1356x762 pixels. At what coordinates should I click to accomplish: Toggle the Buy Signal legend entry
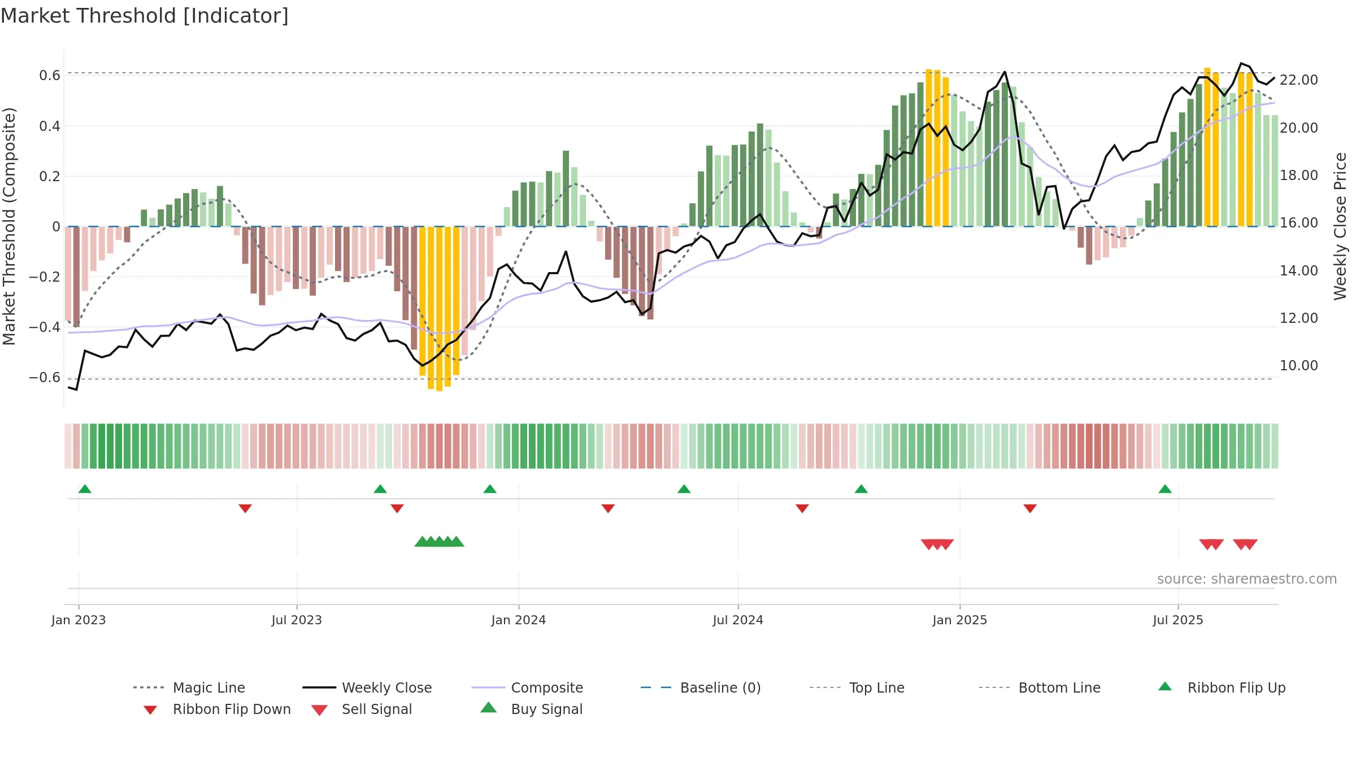click(531, 709)
